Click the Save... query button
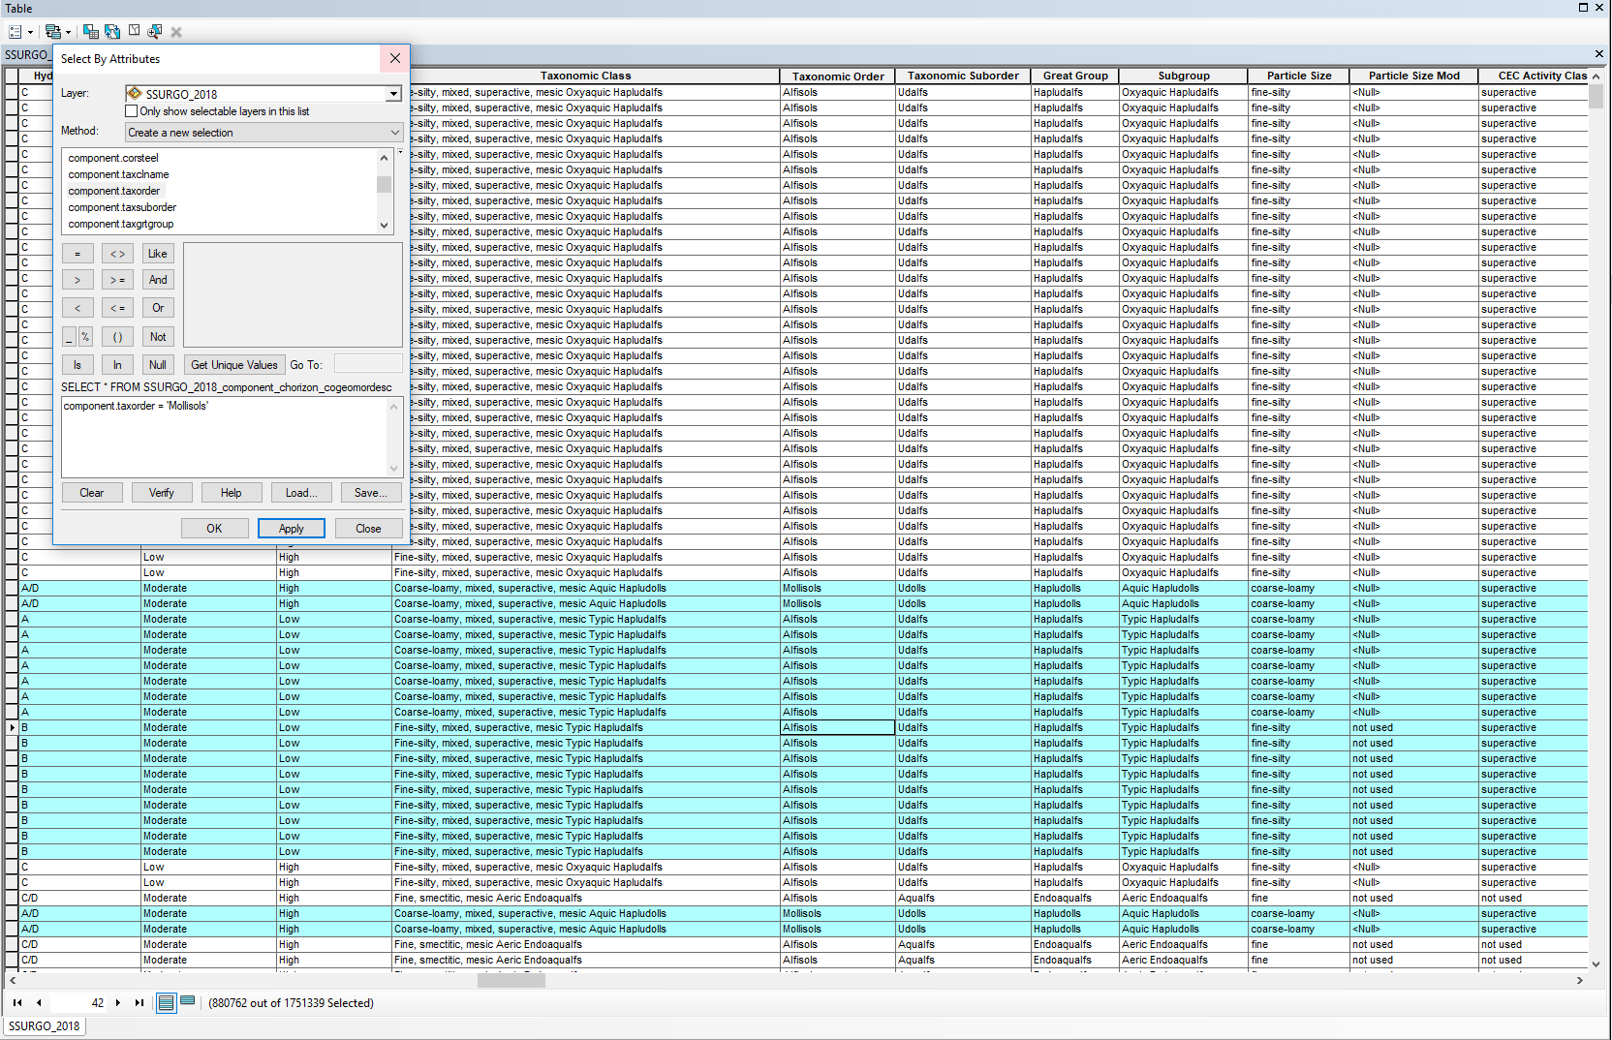The image size is (1612, 1040). point(371,493)
